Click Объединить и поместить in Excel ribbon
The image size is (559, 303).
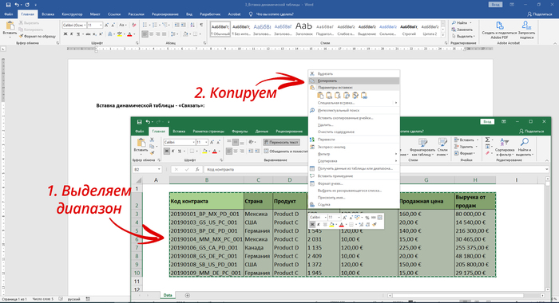click(286, 151)
